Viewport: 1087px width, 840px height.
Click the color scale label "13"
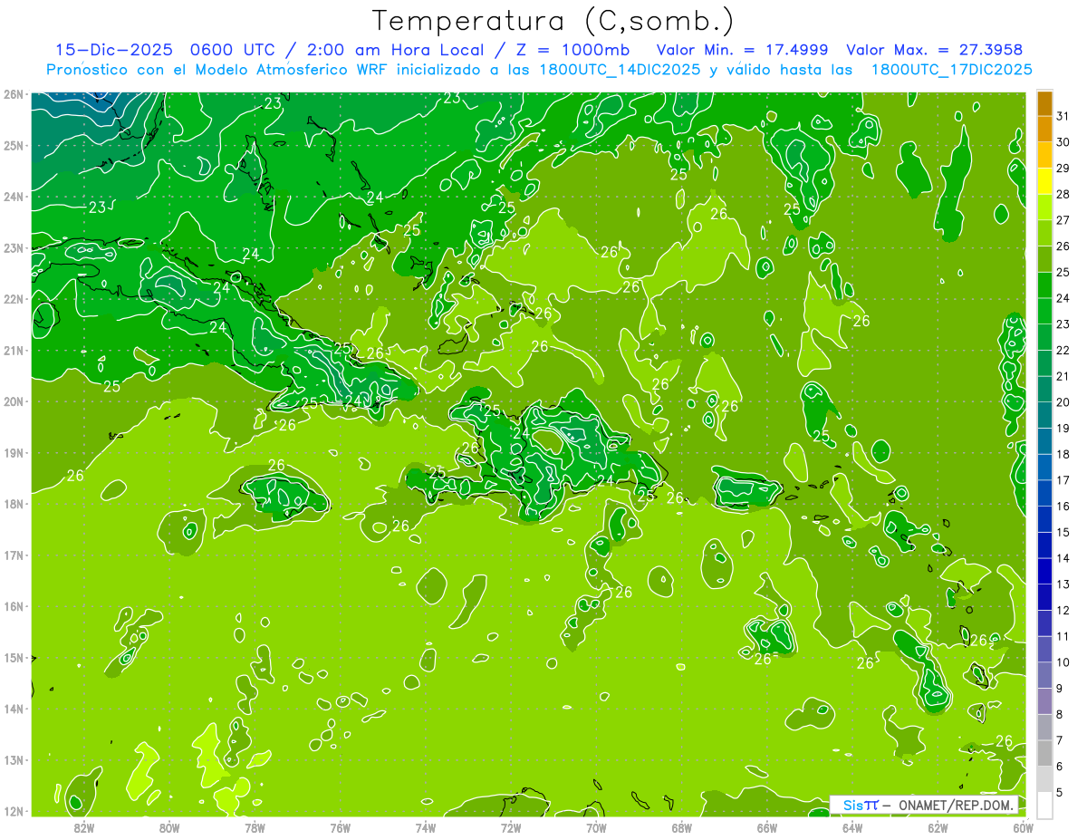point(1063,584)
